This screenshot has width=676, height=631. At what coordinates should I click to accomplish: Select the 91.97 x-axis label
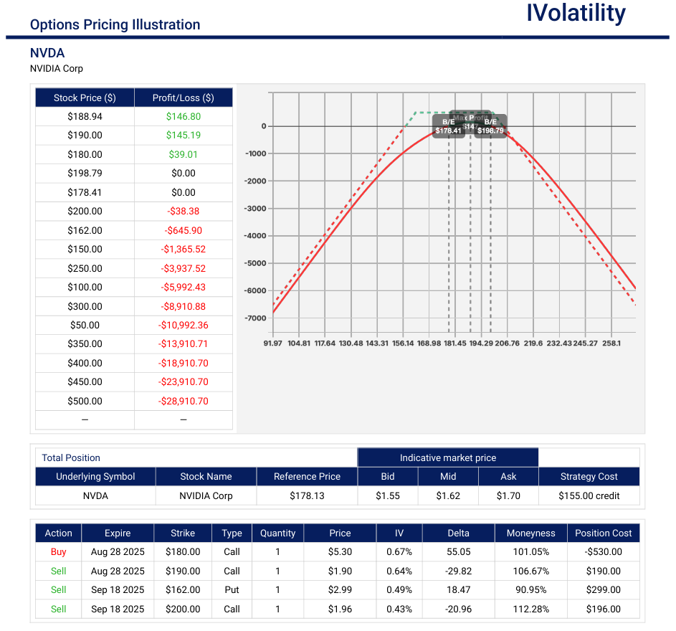(272, 343)
